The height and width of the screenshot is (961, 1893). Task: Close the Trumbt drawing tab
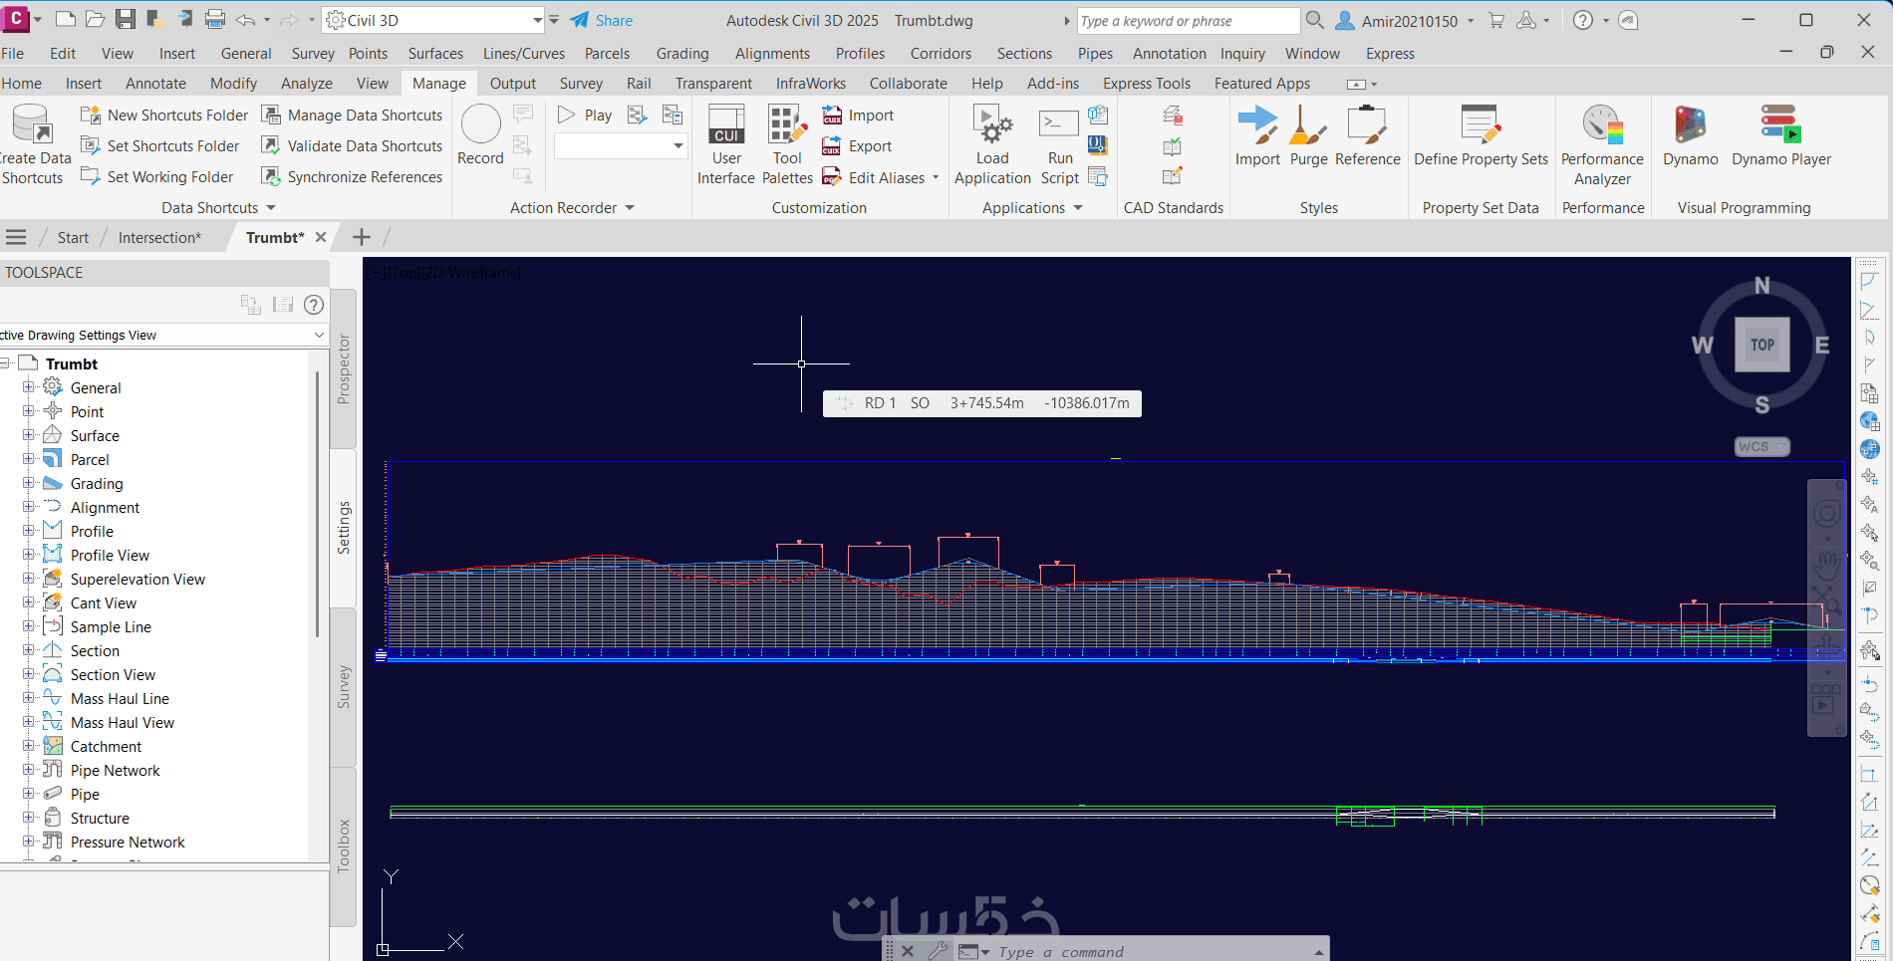(321, 237)
